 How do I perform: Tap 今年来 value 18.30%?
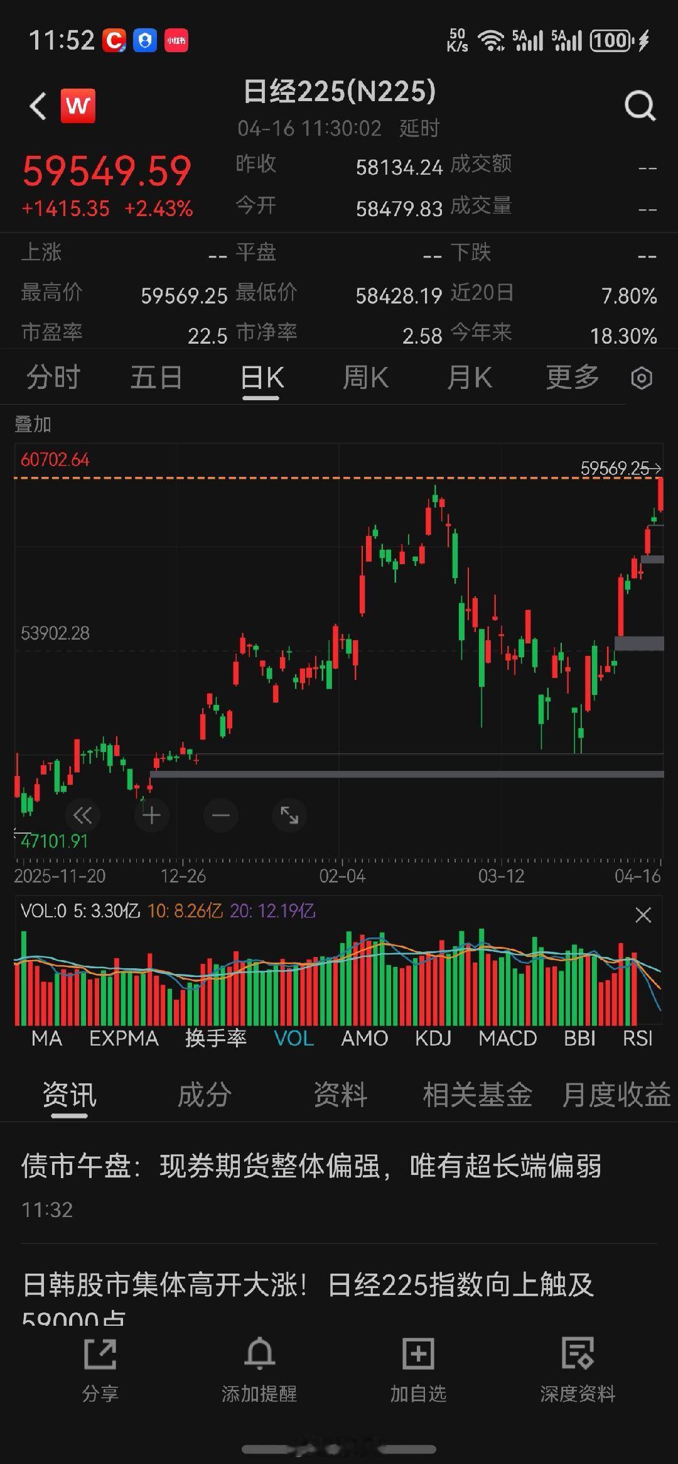coord(623,336)
